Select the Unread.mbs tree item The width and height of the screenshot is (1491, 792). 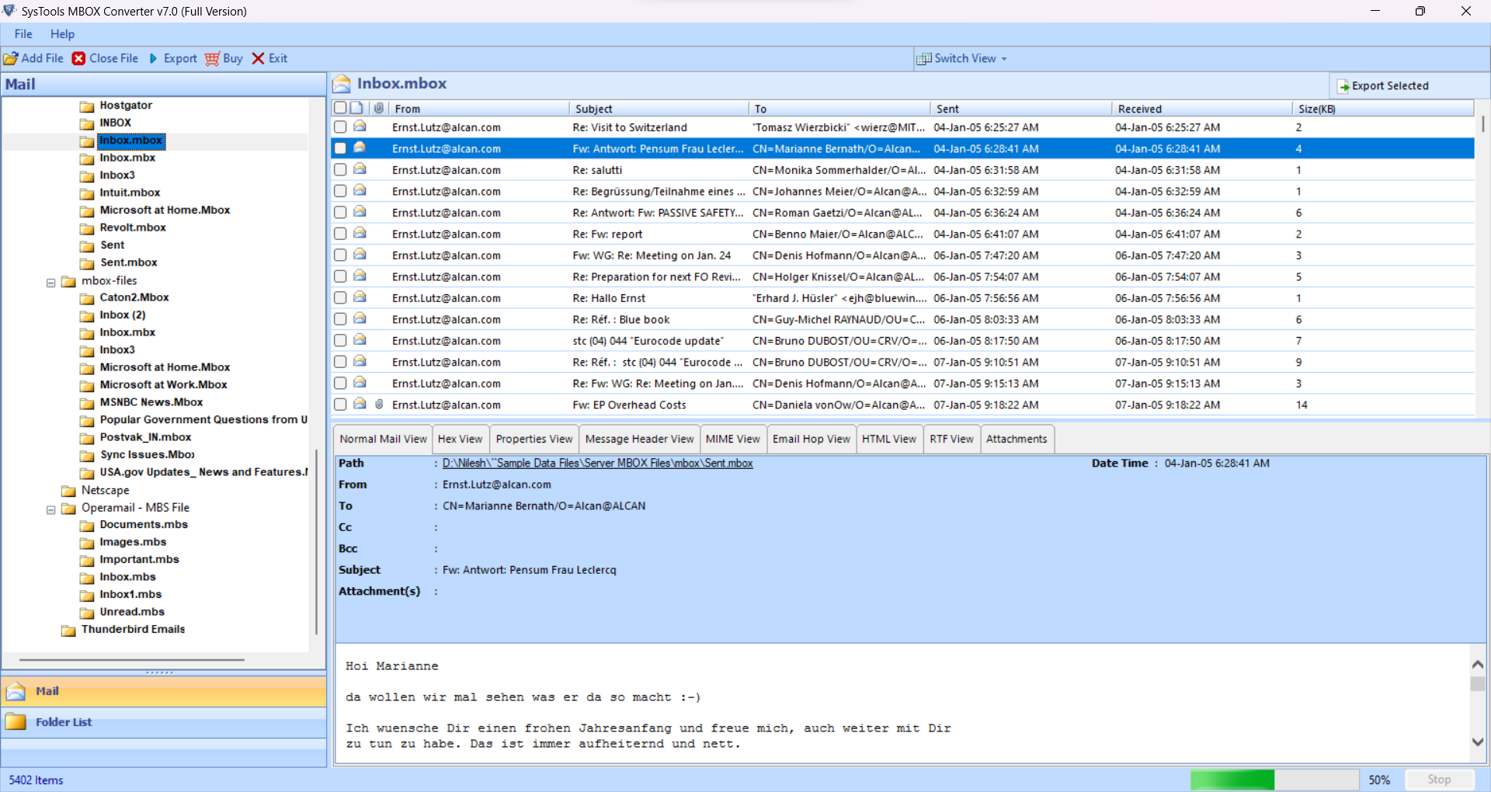(132, 612)
